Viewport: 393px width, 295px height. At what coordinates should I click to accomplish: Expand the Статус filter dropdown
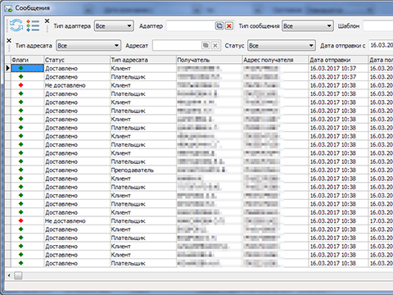pyautogui.click(x=282, y=45)
